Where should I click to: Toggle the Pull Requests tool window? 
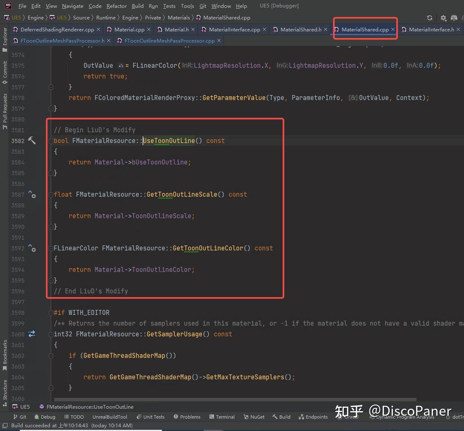click(x=5, y=111)
